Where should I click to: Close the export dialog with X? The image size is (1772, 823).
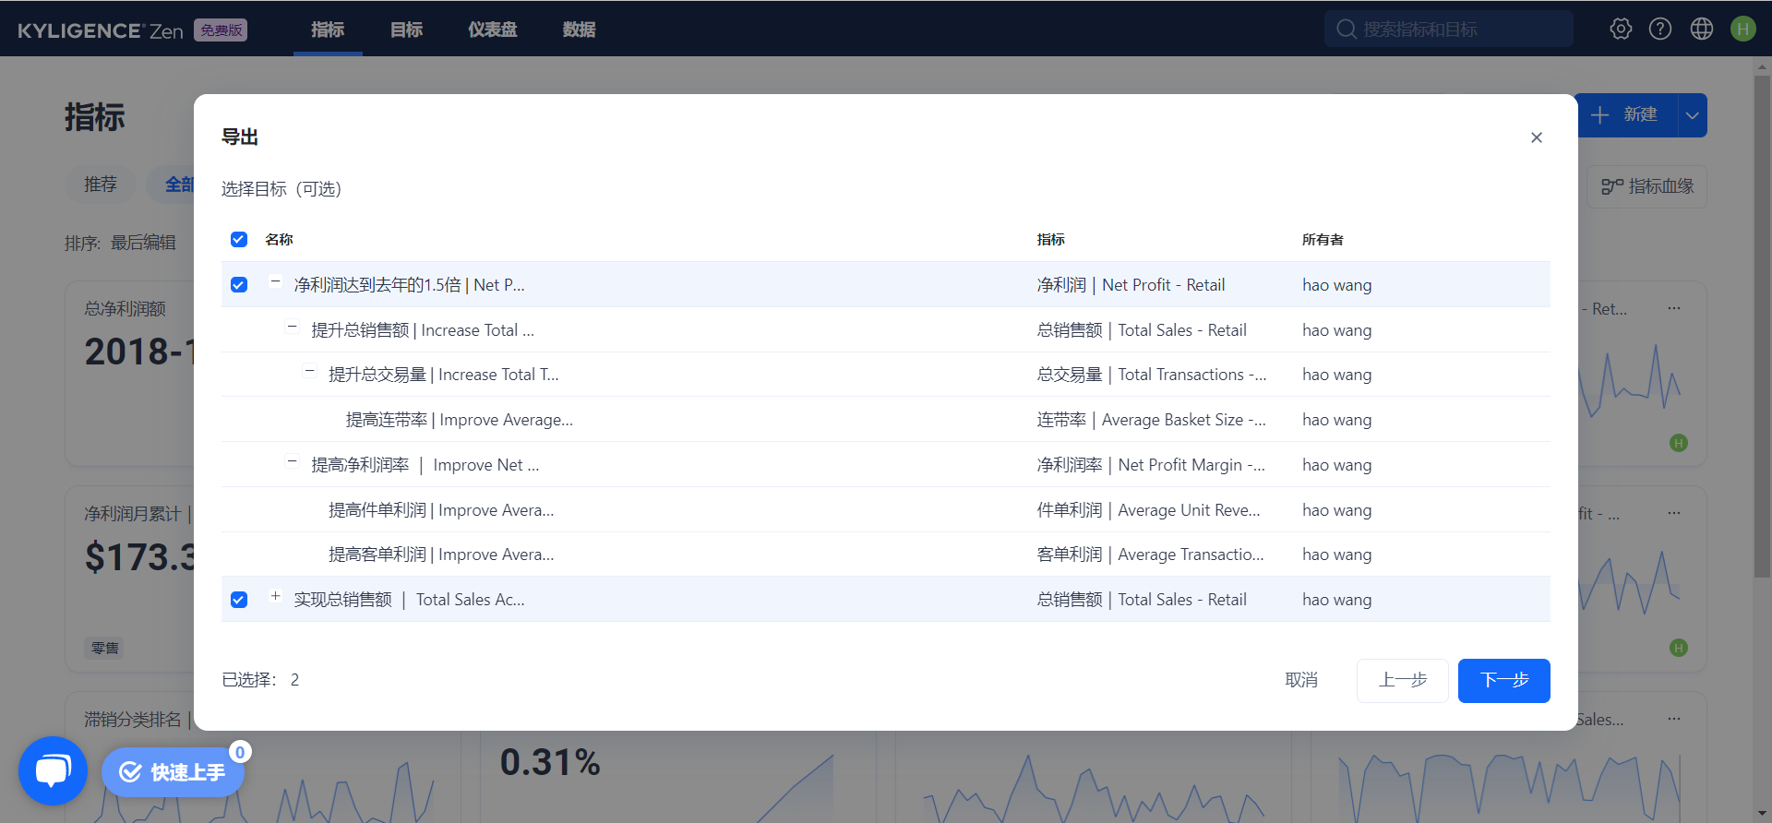[1537, 137]
